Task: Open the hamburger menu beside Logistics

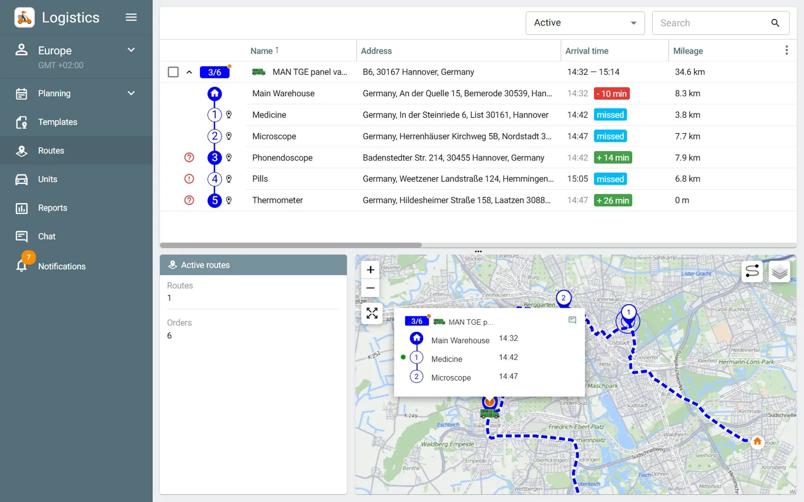Action: (x=131, y=18)
